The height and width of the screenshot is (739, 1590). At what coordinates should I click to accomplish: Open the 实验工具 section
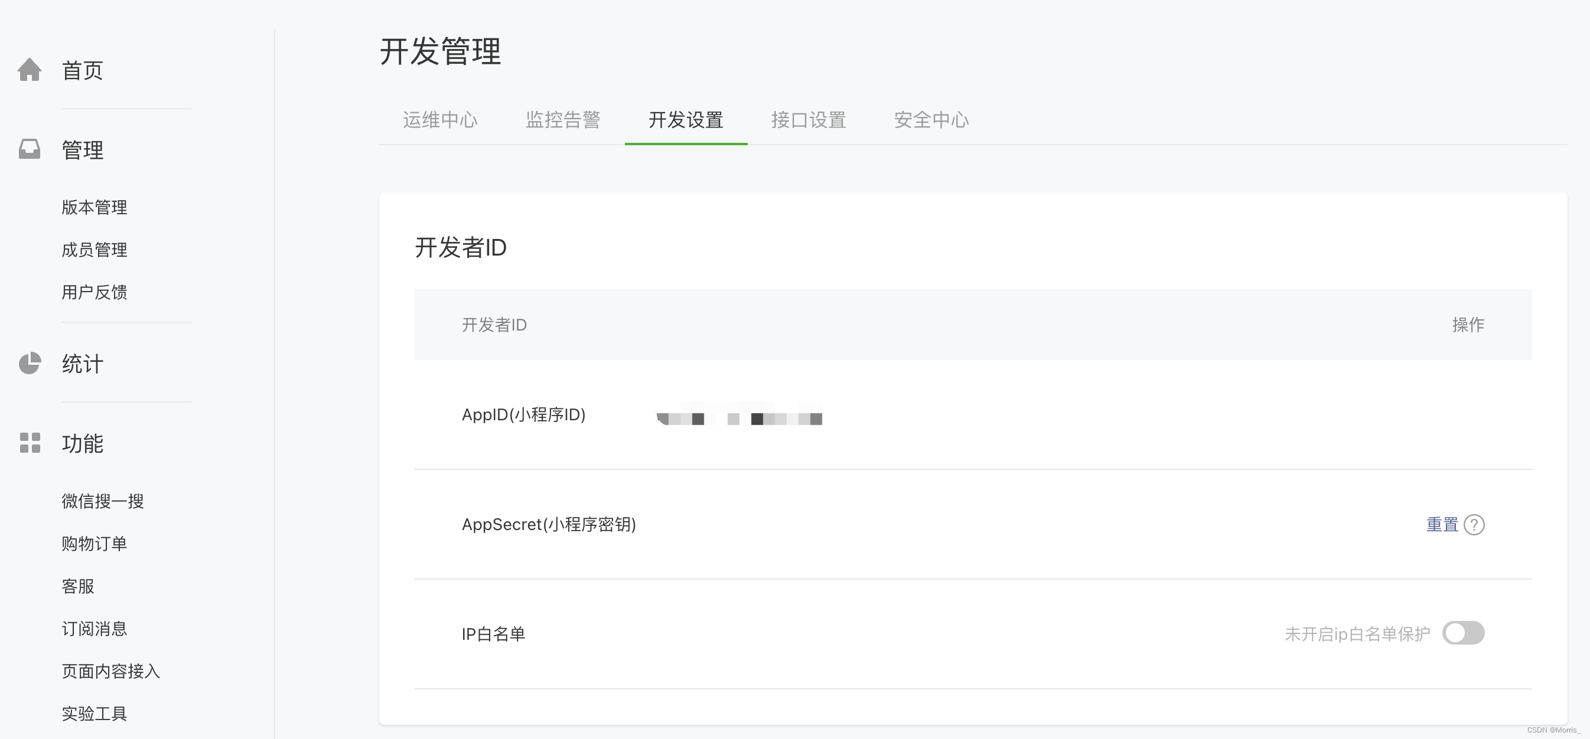94,714
